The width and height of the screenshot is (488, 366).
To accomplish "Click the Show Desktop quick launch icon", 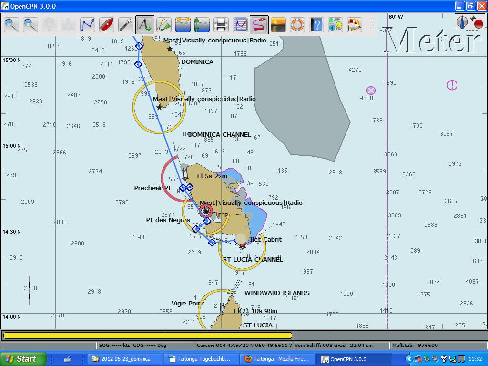I will click(67, 359).
